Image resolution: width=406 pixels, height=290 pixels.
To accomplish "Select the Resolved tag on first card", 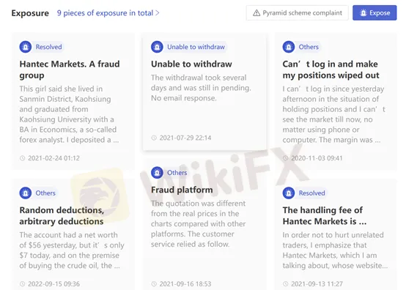I will [x=48, y=47].
